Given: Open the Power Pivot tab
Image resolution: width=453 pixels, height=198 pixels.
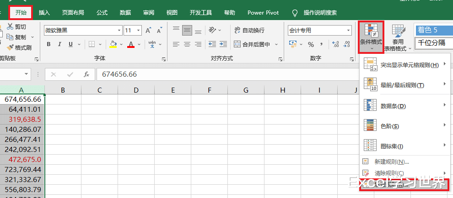Looking at the screenshot, I should 263,13.
